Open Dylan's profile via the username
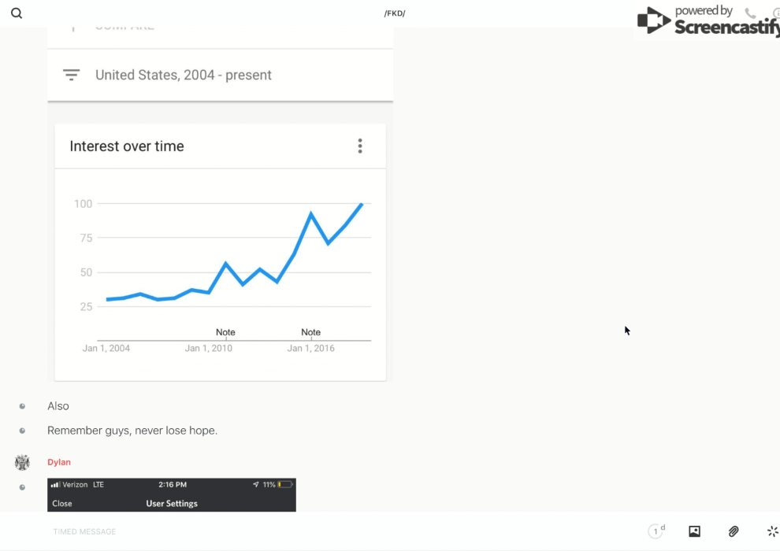This screenshot has height=551, width=780. click(59, 462)
